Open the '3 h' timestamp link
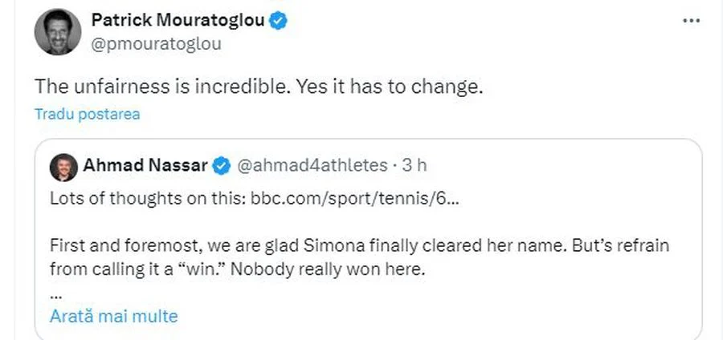The width and height of the screenshot is (723, 340). click(x=414, y=166)
